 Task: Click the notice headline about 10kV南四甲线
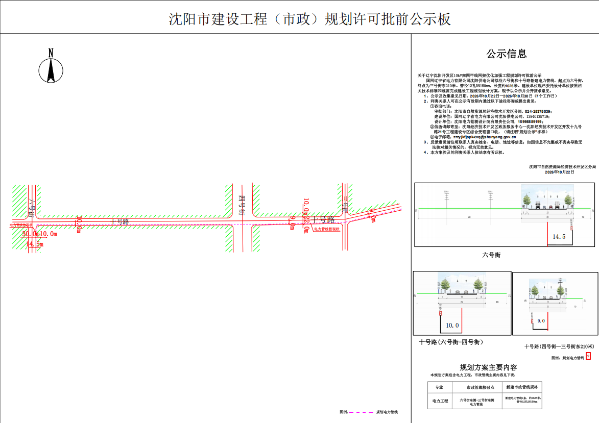point(480,76)
